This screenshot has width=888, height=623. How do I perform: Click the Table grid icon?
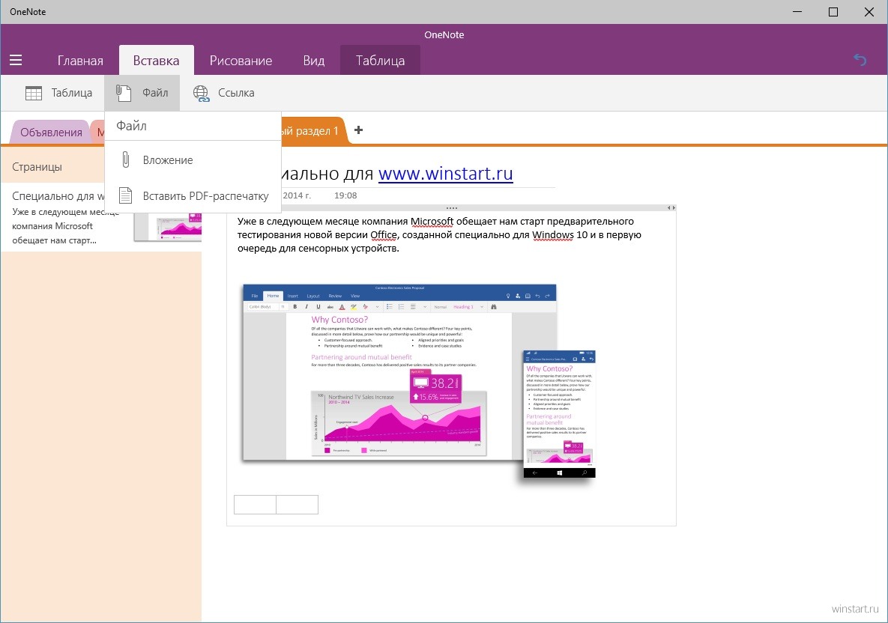34,93
